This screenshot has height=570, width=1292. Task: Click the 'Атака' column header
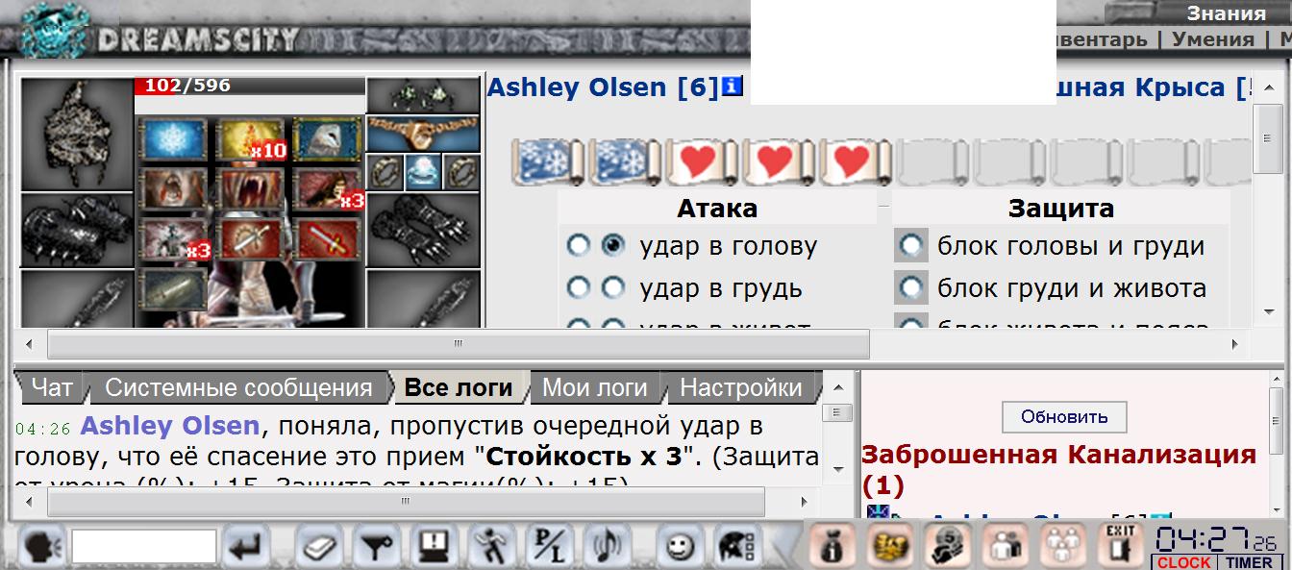click(717, 209)
